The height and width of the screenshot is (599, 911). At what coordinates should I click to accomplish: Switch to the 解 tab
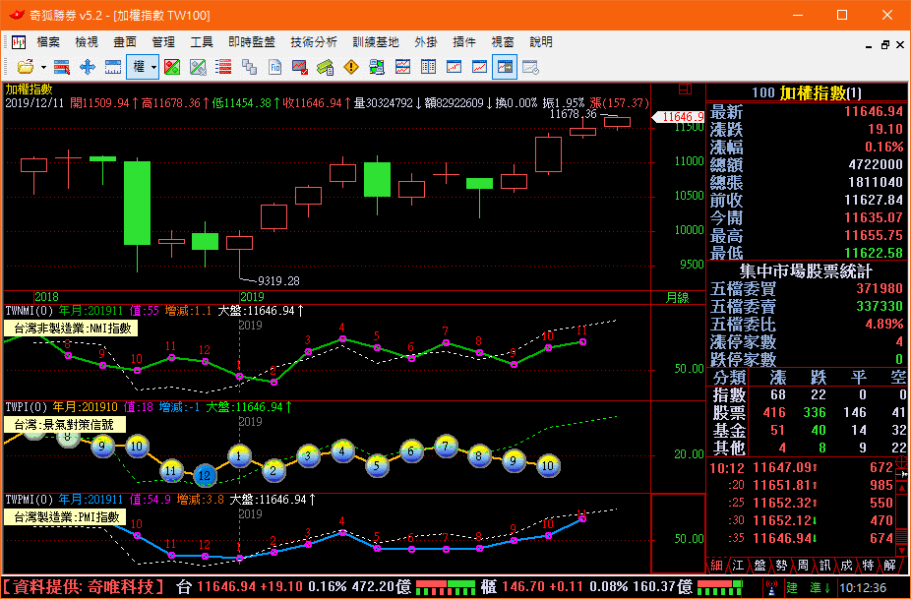(x=889, y=566)
